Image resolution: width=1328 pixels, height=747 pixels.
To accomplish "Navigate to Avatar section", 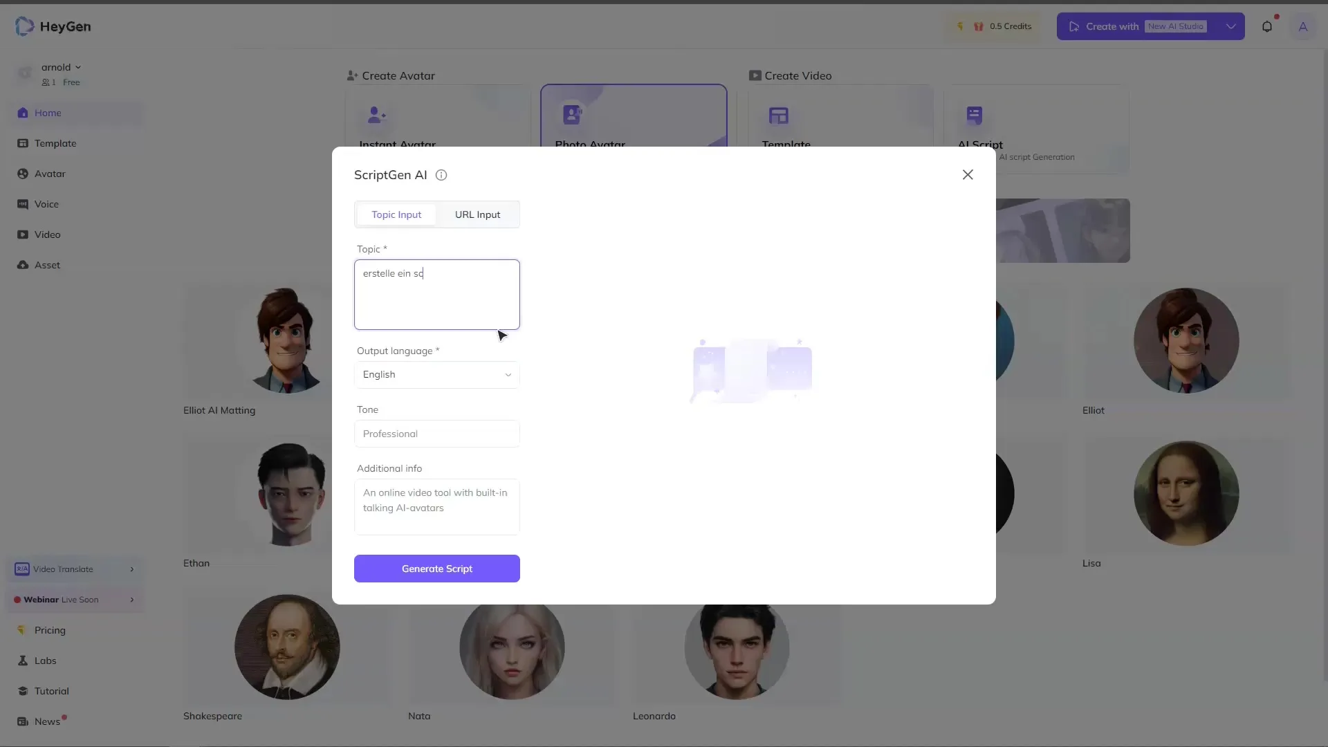I will pos(49,174).
